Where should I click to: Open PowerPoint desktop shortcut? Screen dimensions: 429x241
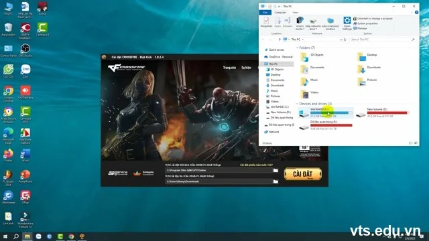[x=25, y=177]
